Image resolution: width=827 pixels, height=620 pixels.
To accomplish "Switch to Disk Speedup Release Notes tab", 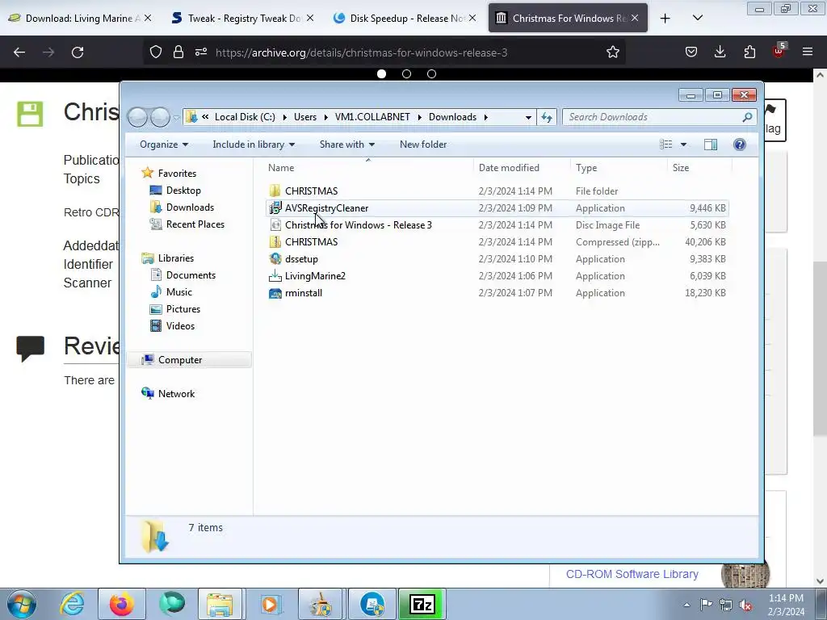I will click(x=405, y=18).
